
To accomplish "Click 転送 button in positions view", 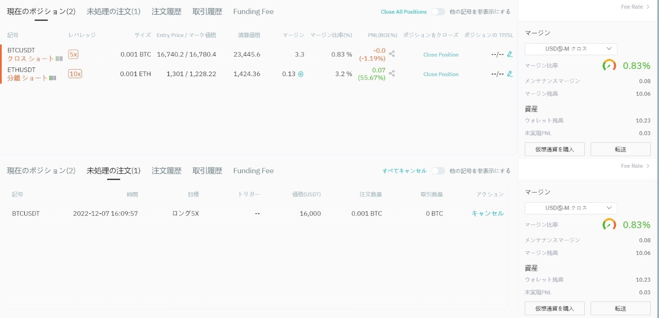I will click(x=620, y=149).
